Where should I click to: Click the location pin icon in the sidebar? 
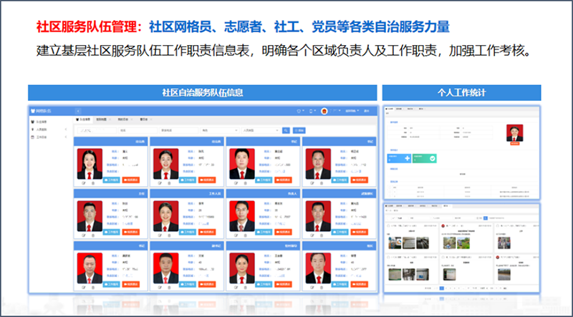[32, 130]
